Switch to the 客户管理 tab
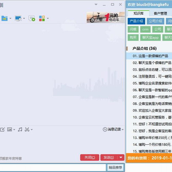The image size is (172, 172). click(161, 13)
